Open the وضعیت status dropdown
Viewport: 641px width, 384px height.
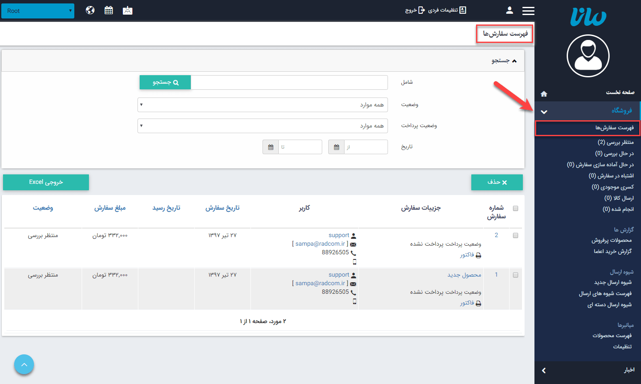[x=262, y=104]
